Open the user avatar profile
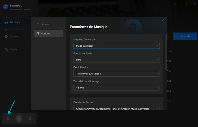This screenshot has width=198, height=127. (19, 119)
